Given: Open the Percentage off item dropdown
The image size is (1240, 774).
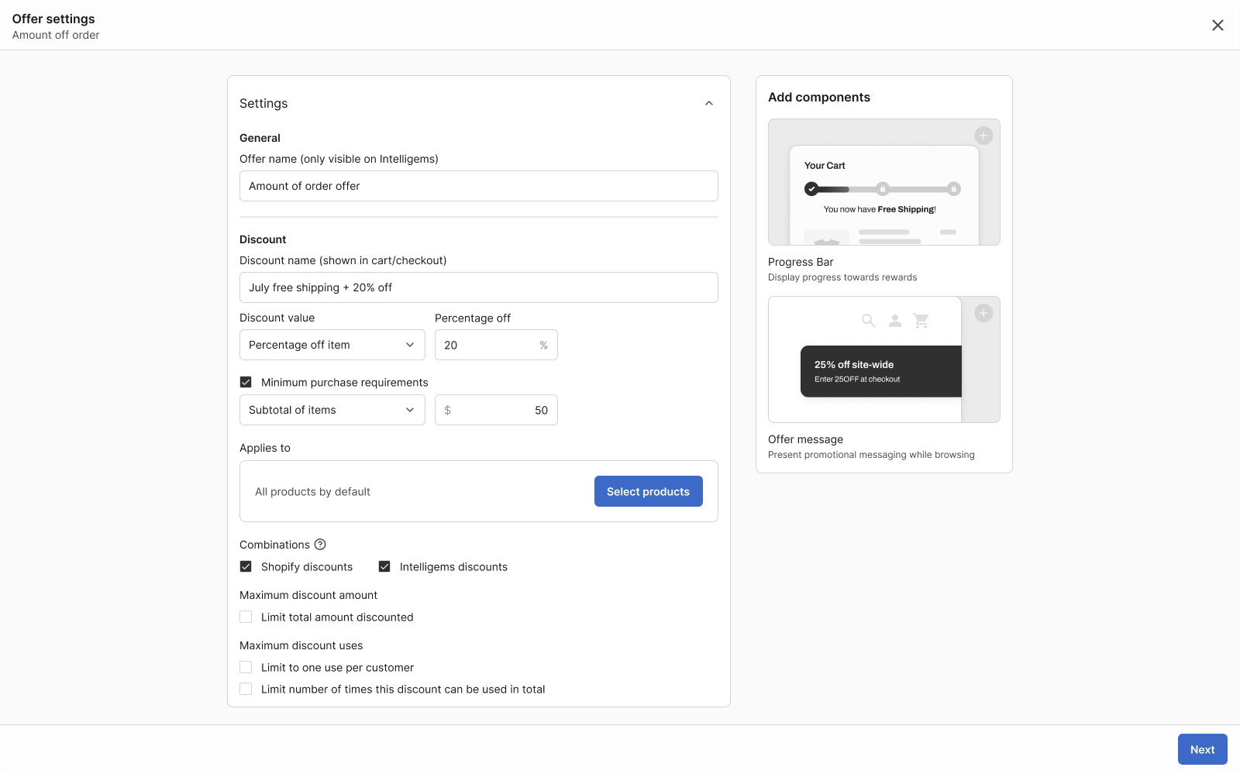Looking at the screenshot, I should pyautogui.click(x=332, y=345).
